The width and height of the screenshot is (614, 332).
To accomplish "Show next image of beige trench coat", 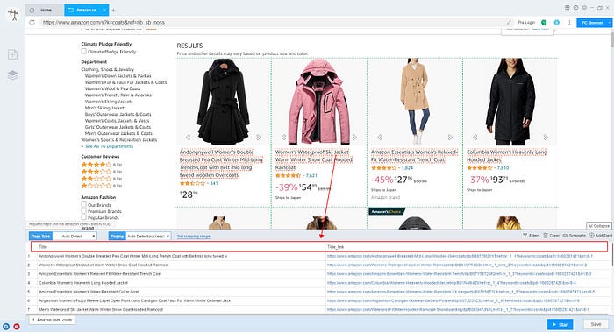I will [x=450, y=138].
